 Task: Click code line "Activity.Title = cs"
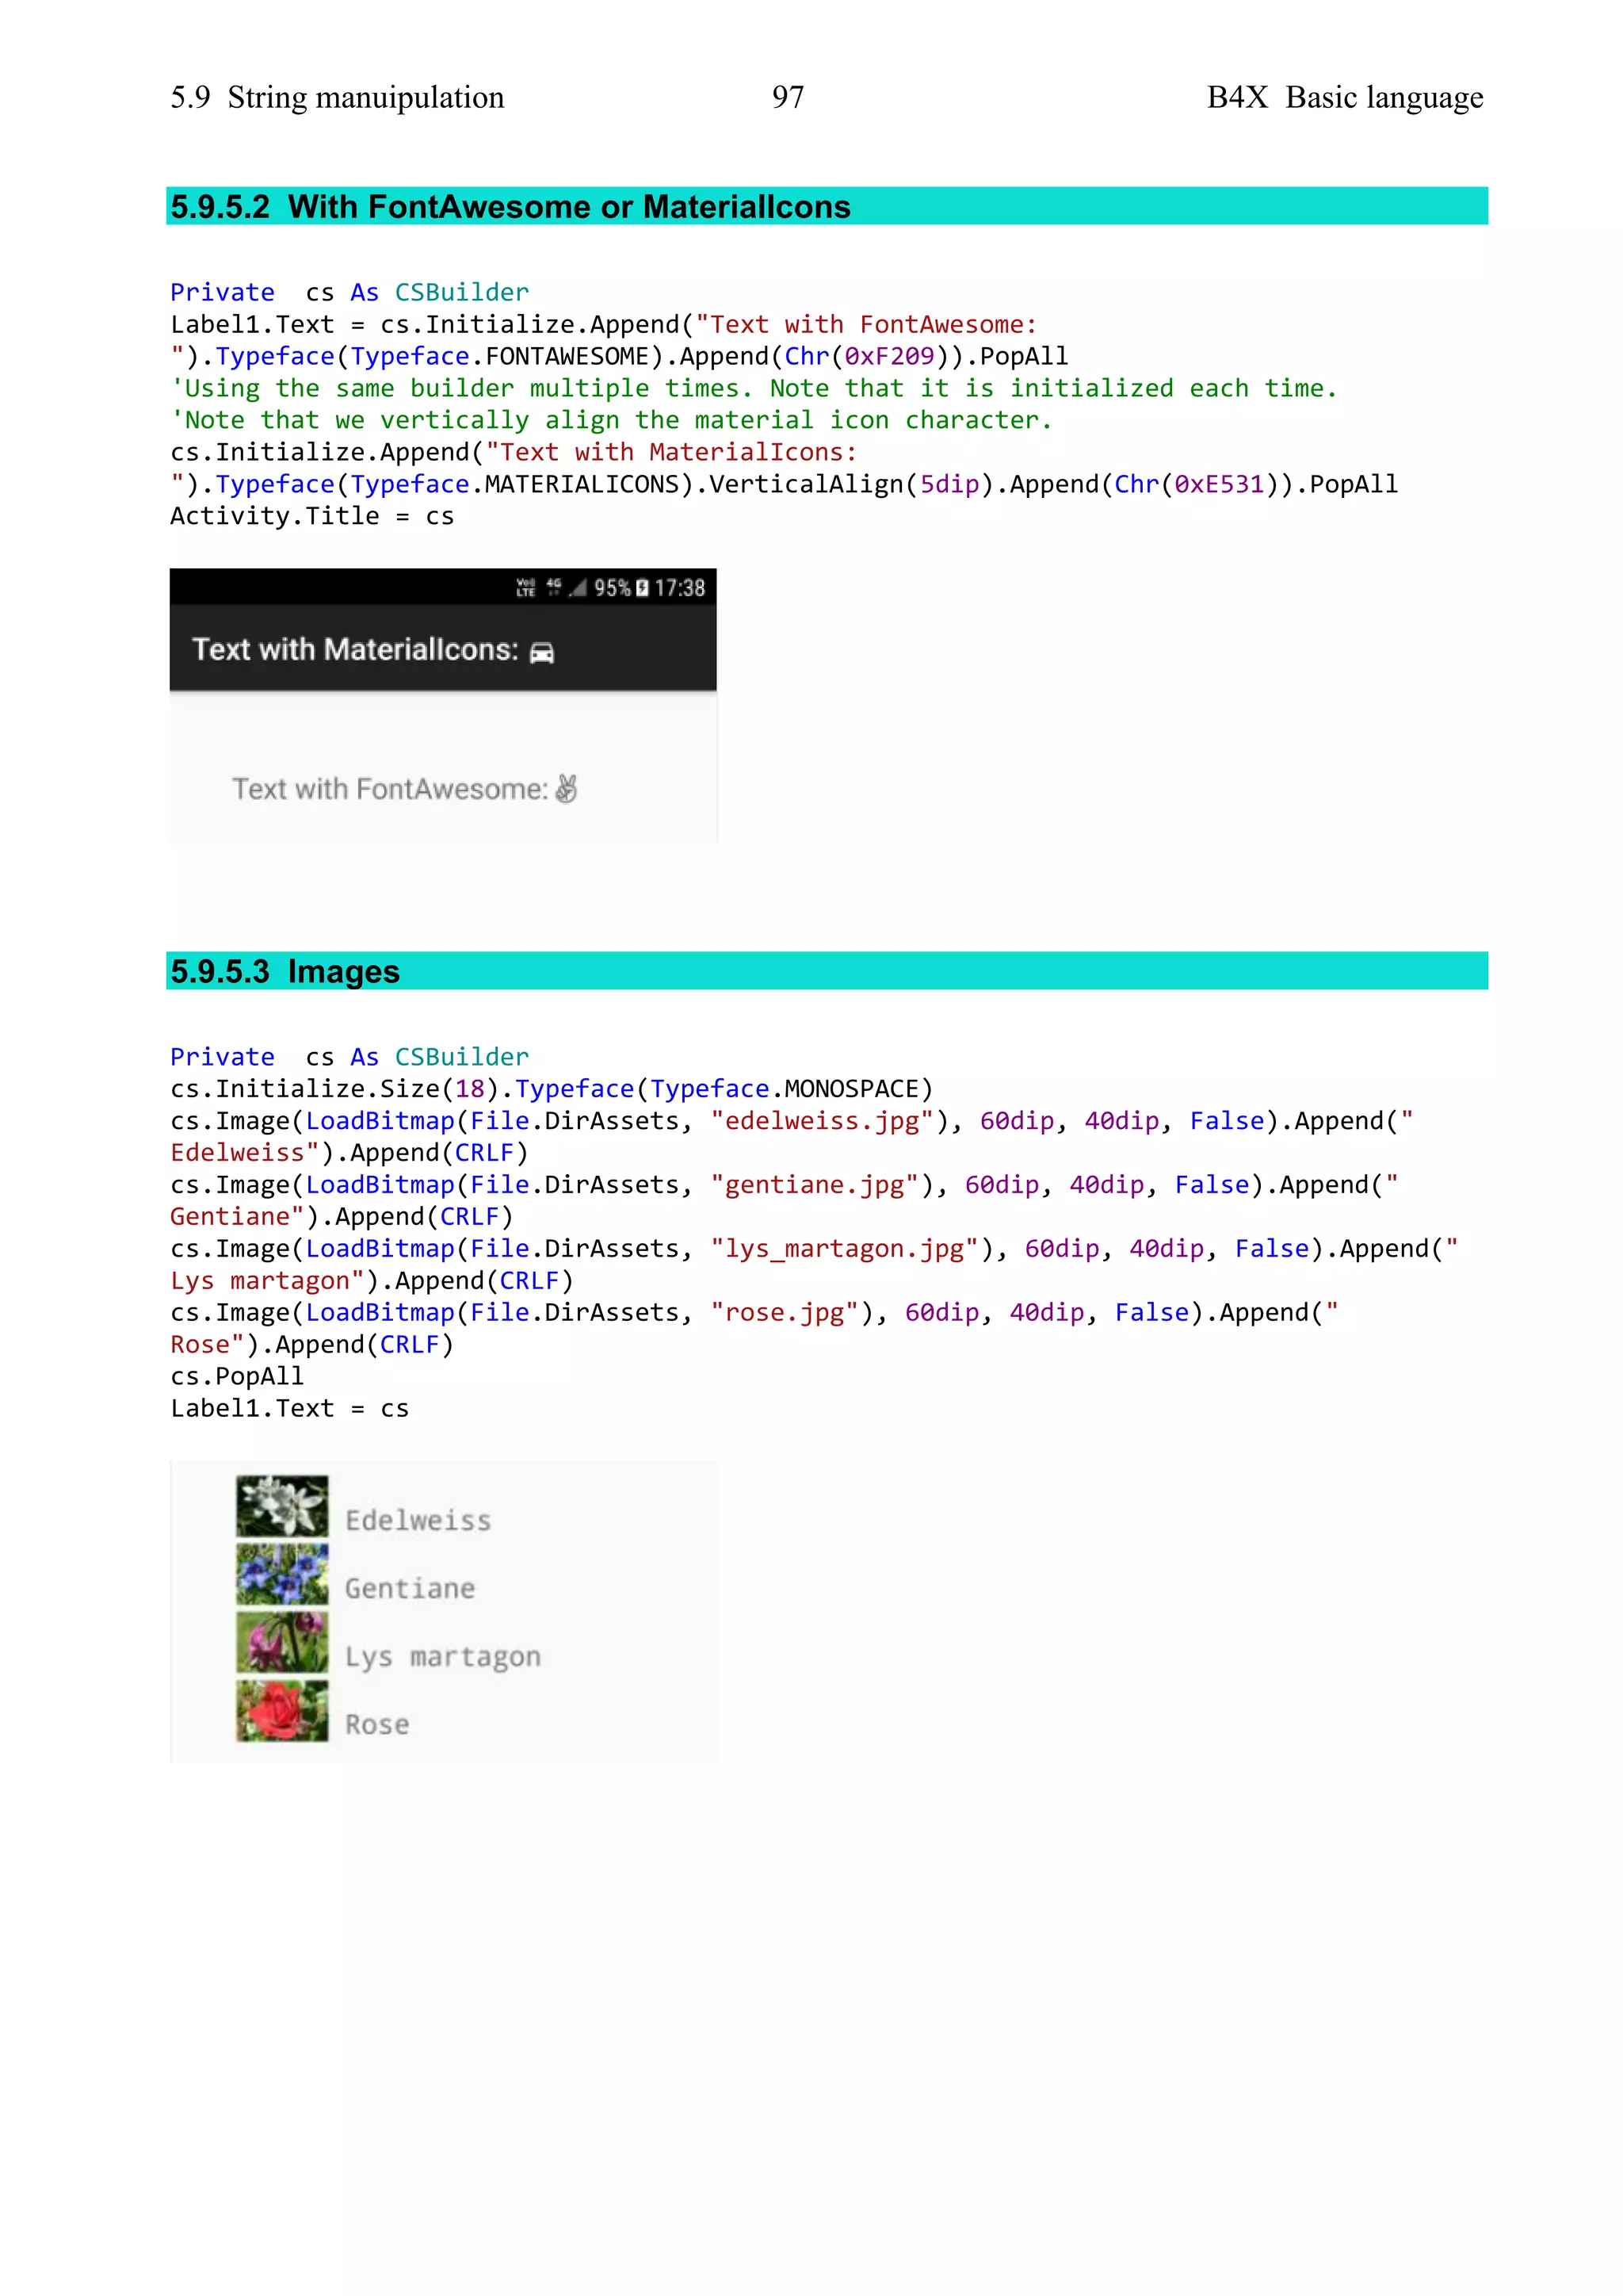[311, 516]
